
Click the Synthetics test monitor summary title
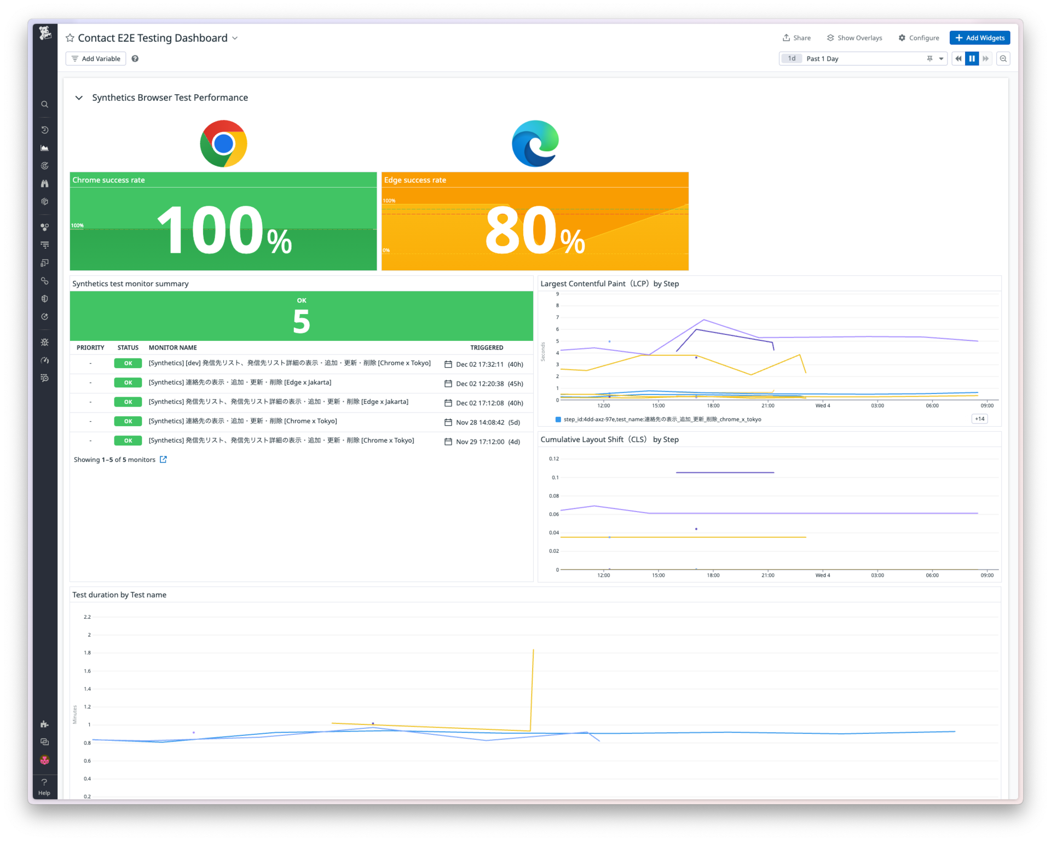tap(130, 284)
